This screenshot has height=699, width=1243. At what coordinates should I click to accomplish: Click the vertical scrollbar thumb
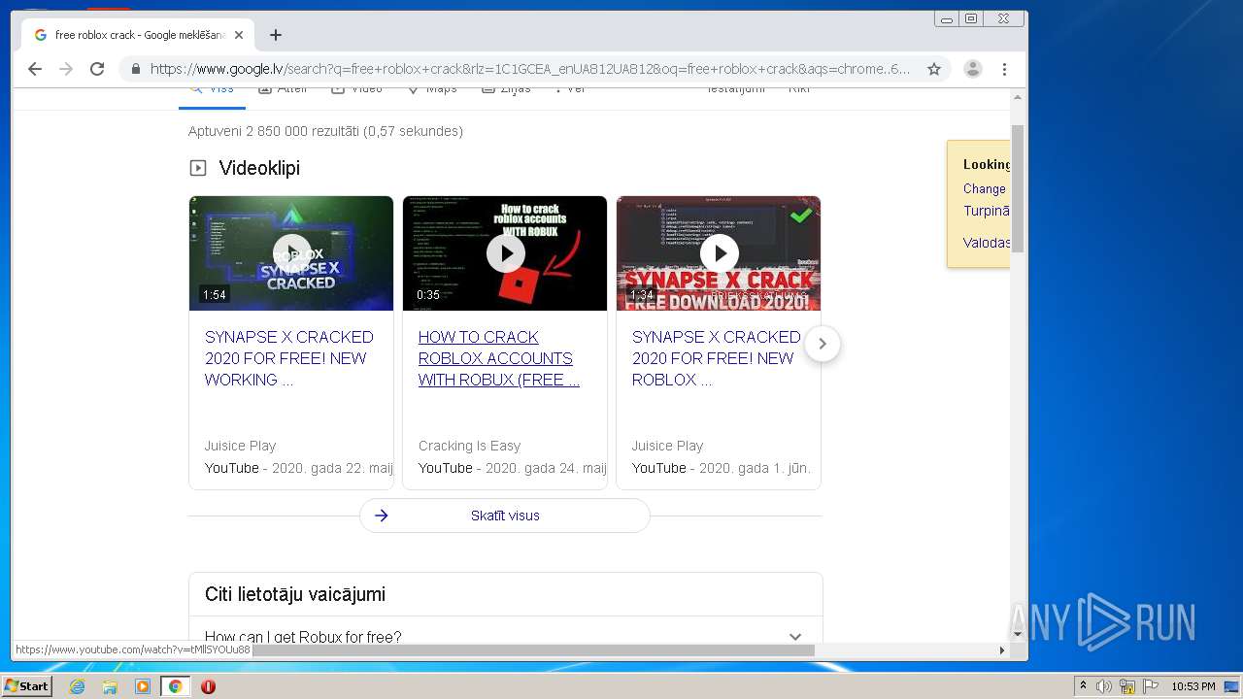tap(1018, 188)
